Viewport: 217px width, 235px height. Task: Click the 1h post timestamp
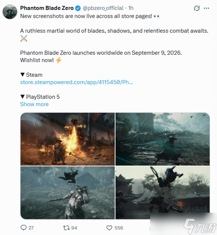click(131, 8)
